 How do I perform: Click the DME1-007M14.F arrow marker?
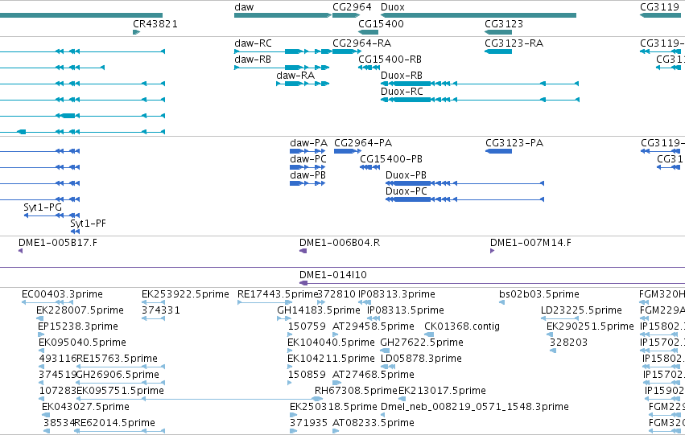pos(493,251)
